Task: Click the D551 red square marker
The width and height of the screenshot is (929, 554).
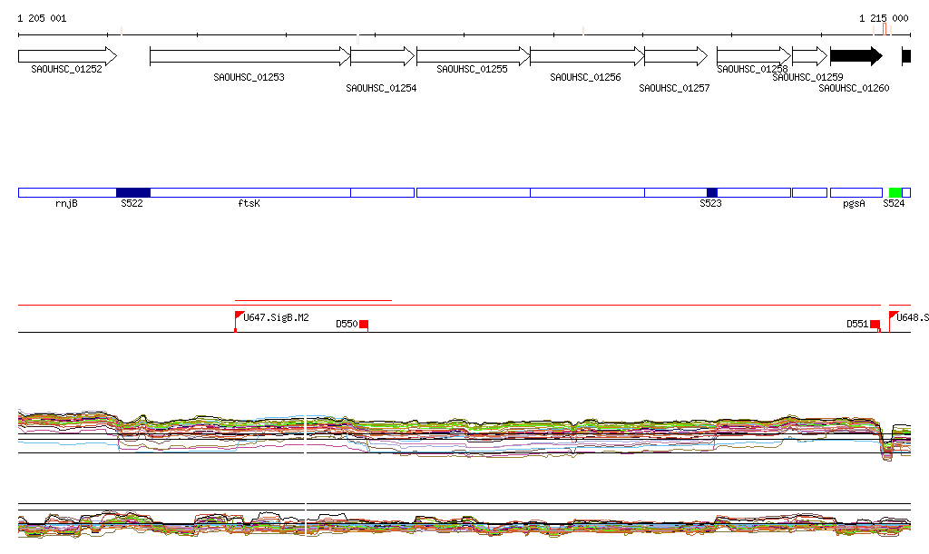Action: tap(875, 324)
